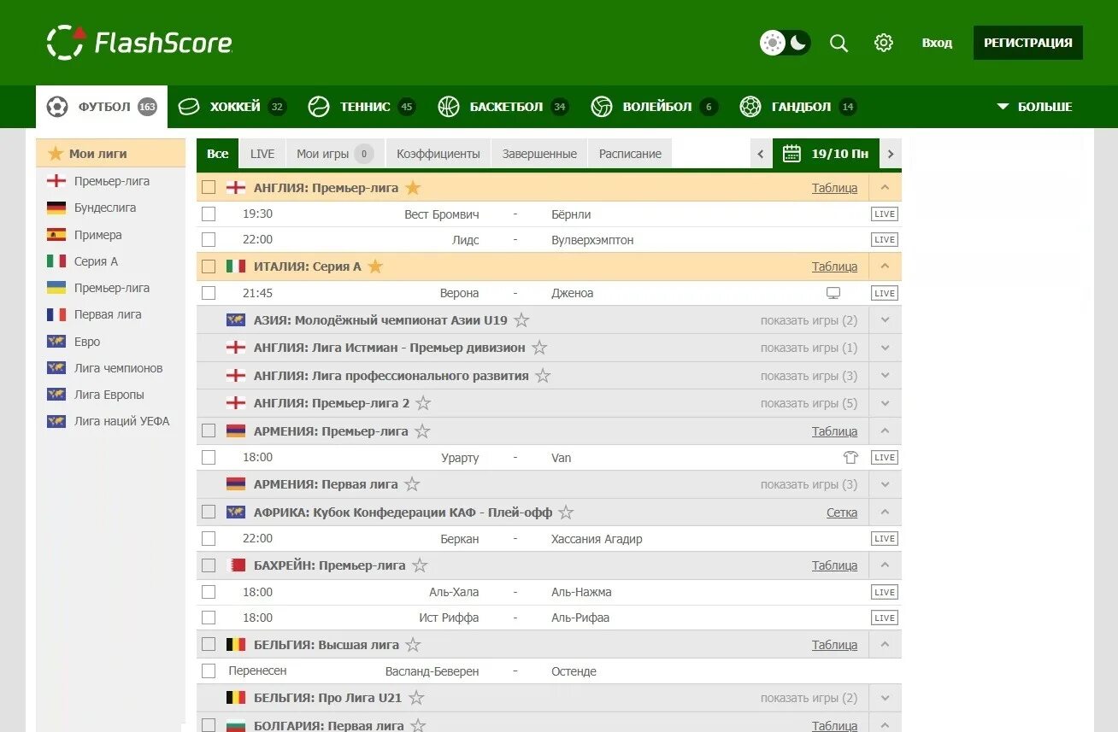Star the Армения Премьер-лига league
1118x732 pixels.
[x=422, y=431]
